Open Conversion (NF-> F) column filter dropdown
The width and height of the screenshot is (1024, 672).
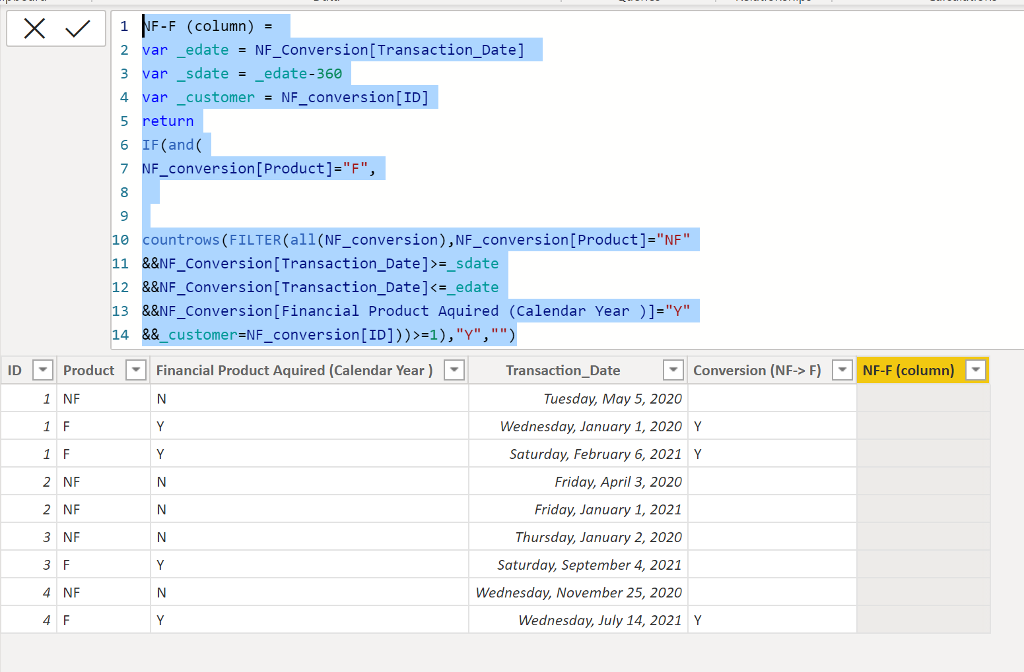pos(842,370)
